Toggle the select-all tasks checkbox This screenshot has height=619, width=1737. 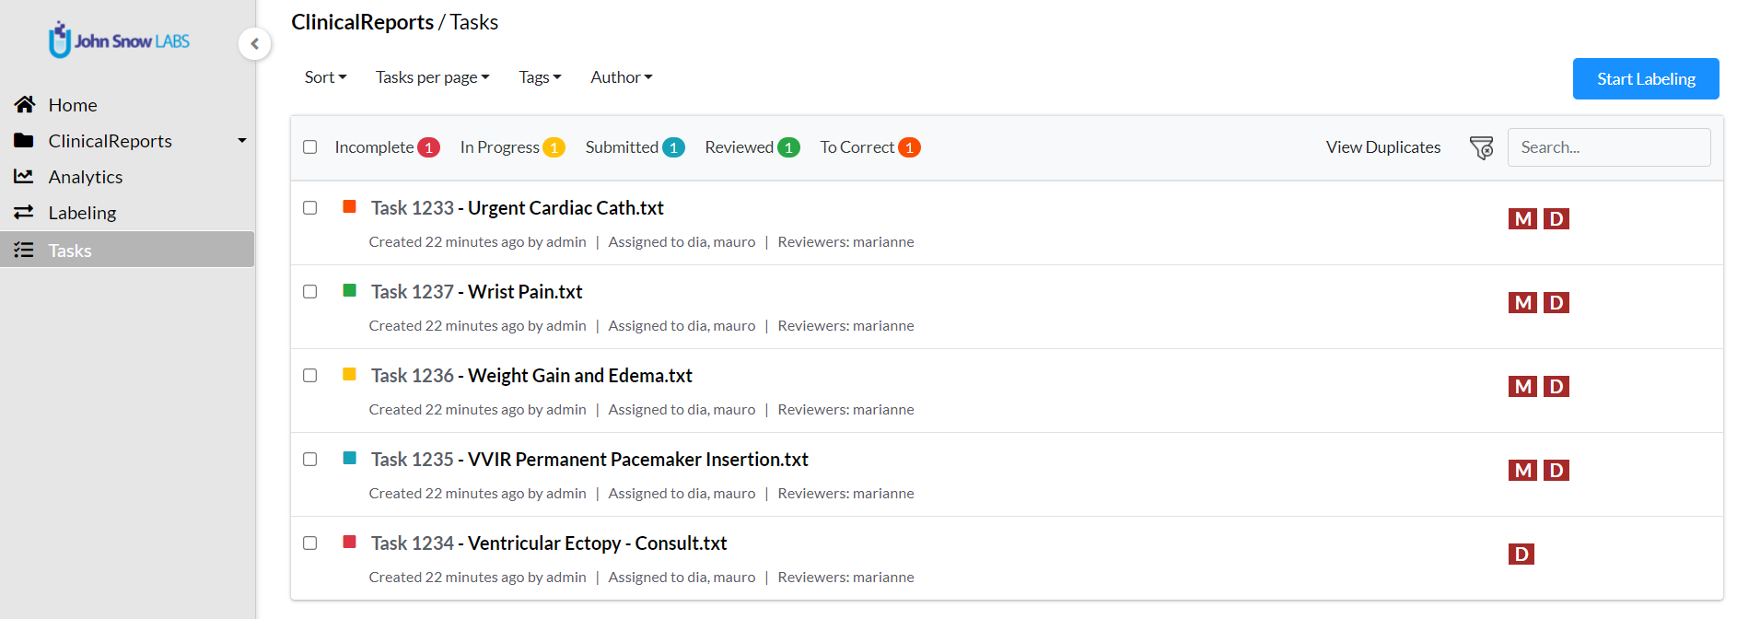pyautogui.click(x=310, y=147)
